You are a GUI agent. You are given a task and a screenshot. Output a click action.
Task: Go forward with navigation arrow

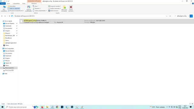click(x=5, y=16)
